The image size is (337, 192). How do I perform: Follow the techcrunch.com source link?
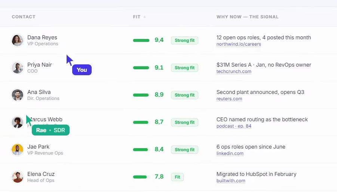pyautogui.click(x=234, y=71)
